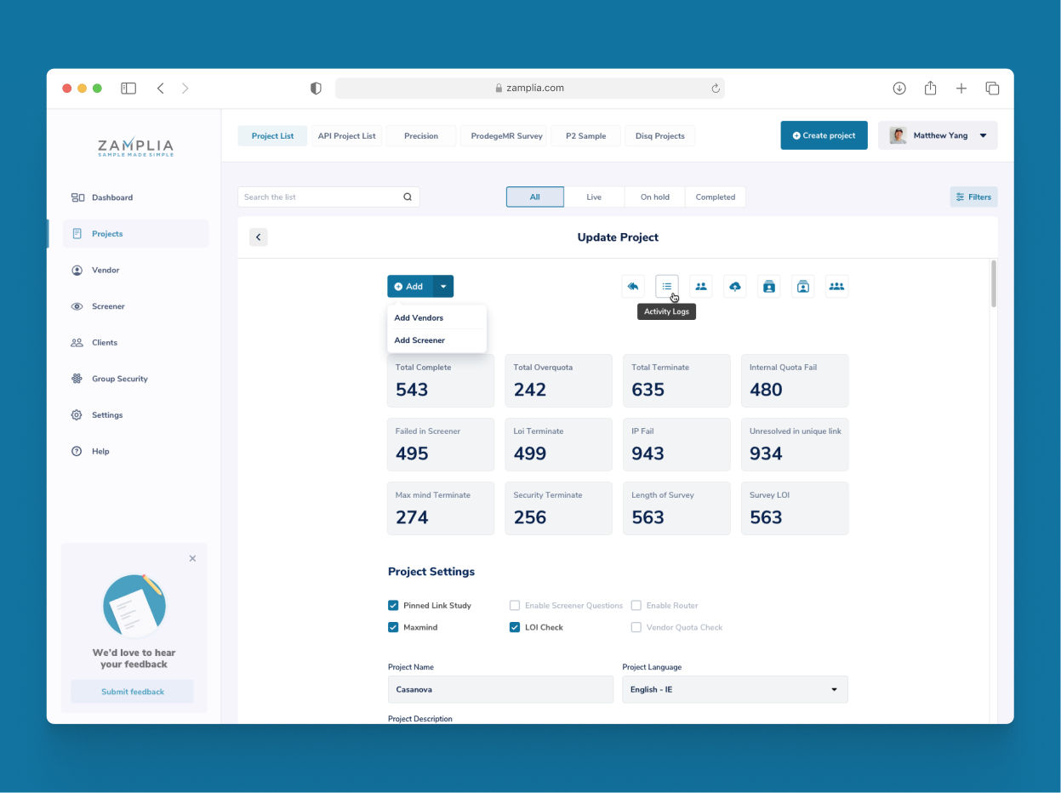The image size is (1061, 793).
Task: Click the vertical scrollbar on the right
Action: pos(994,284)
